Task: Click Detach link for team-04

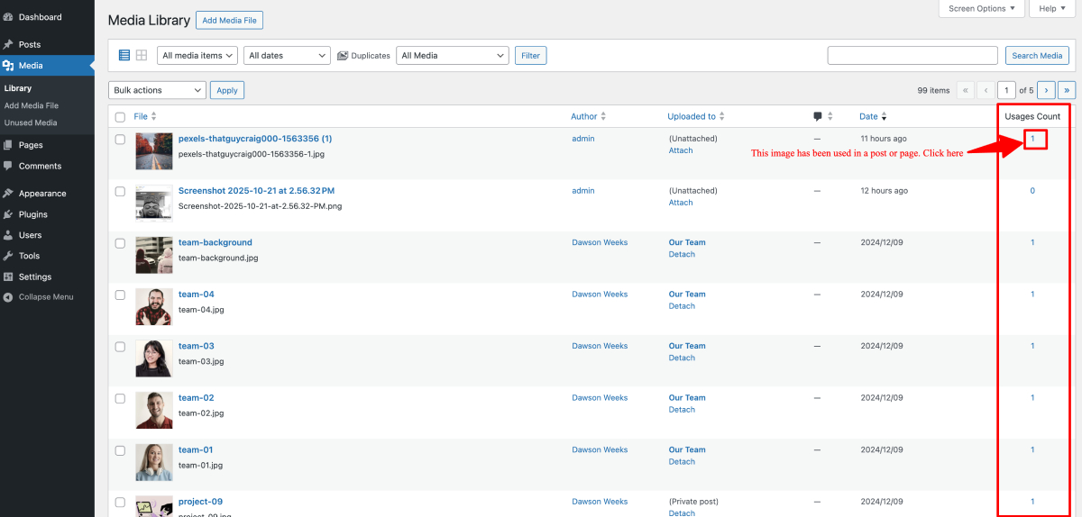Action: (682, 306)
